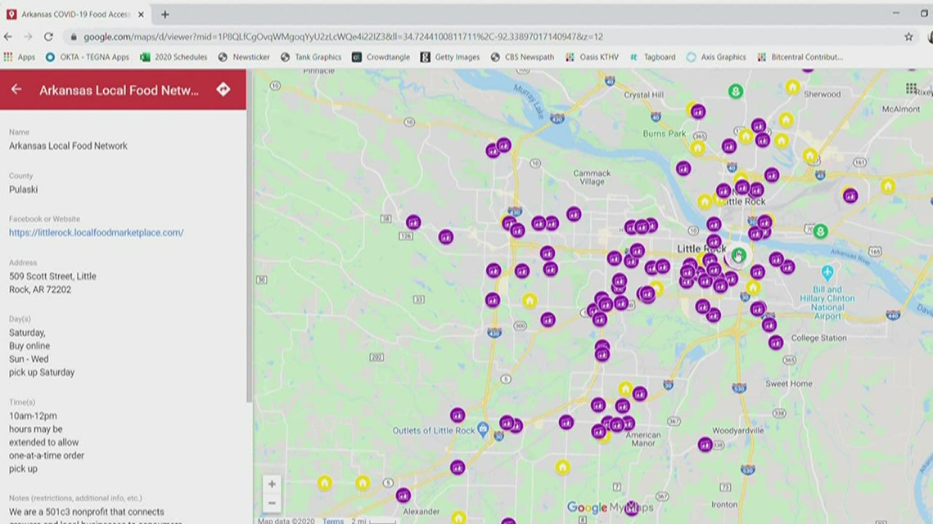This screenshot has height=524, width=933.
Task: Open directions via the diamond arrow icon
Action: point(223,89)
